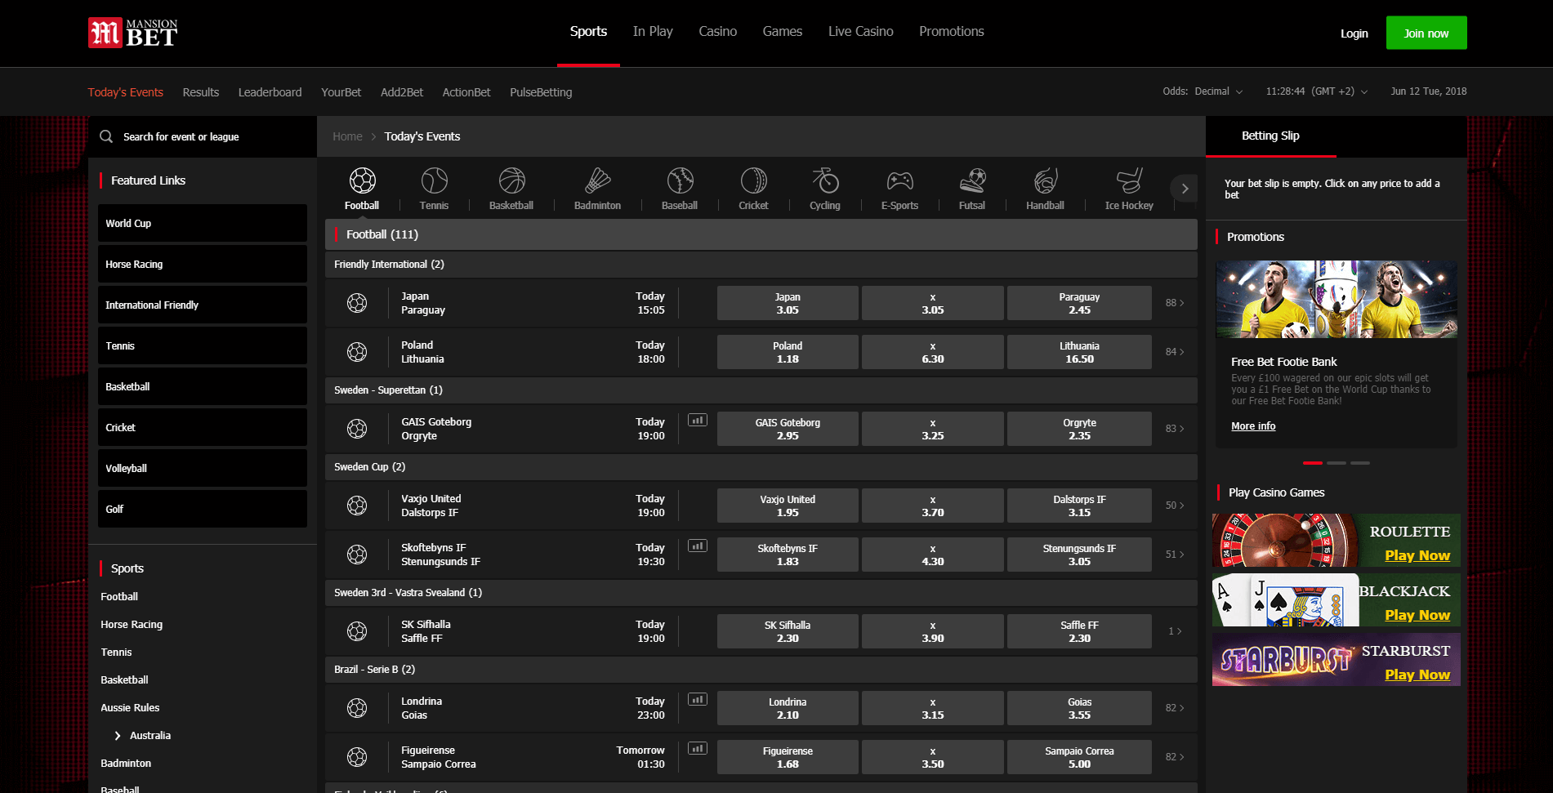Open stats icon for Londrina match
The width and height of the screenshot is (1553, 793).
tap(698, 699)
